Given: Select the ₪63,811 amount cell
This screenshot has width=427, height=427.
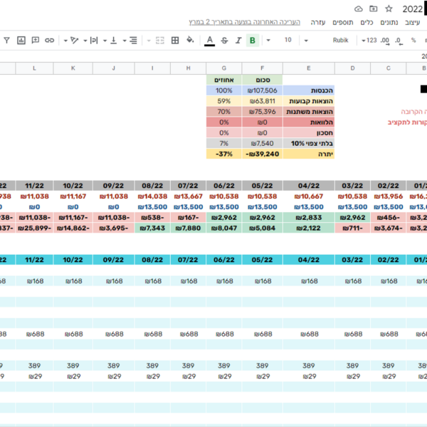Looking at the screenshot, I should click(262, 101).
